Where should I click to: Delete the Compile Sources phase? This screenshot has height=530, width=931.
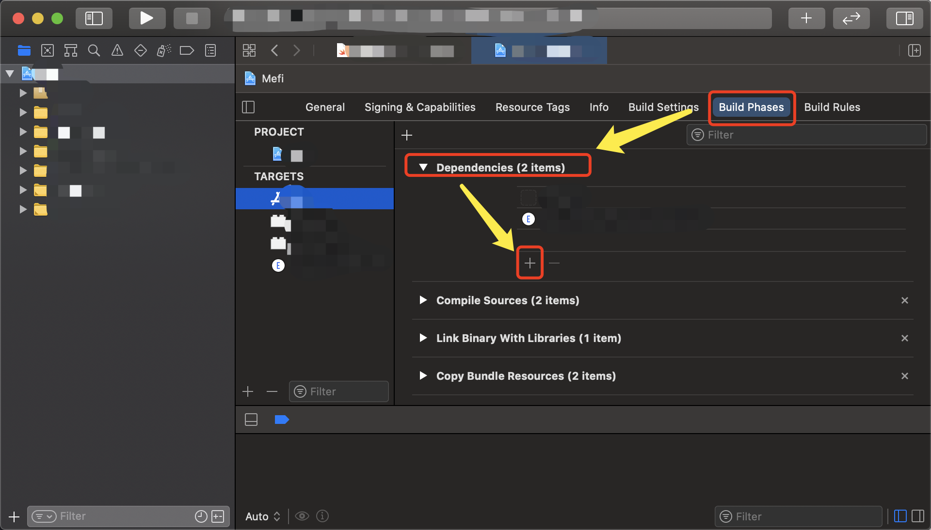905,300
